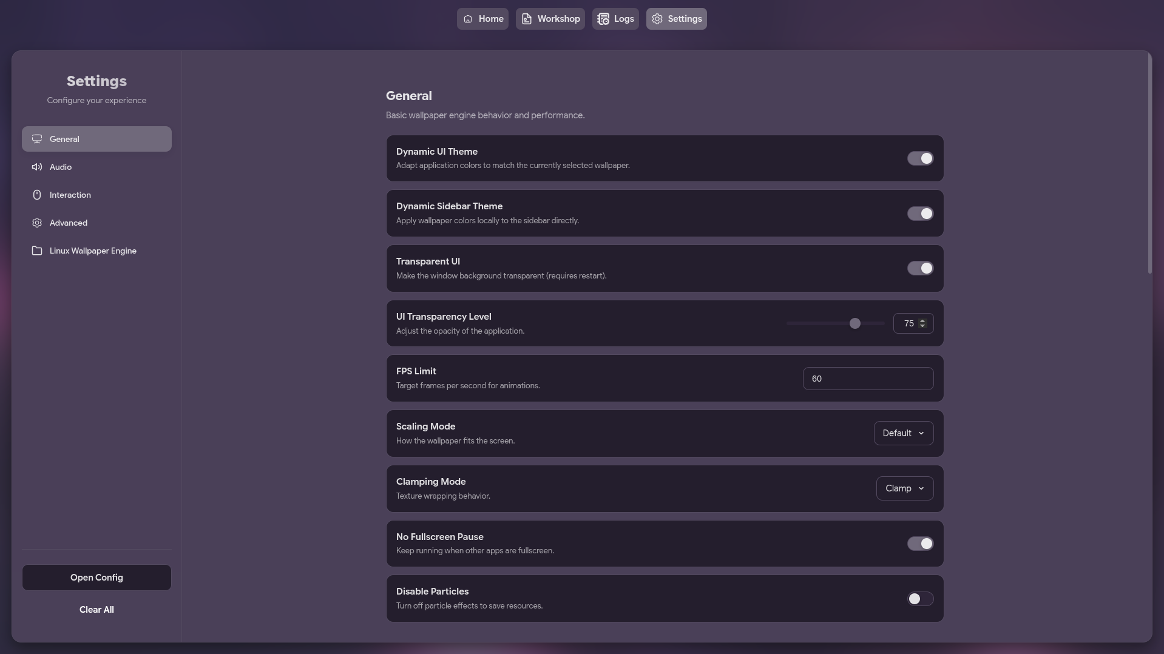Open the Scaling Mode dropdown
This screenshot has width=1164, height=654.
tap(904, 433)
